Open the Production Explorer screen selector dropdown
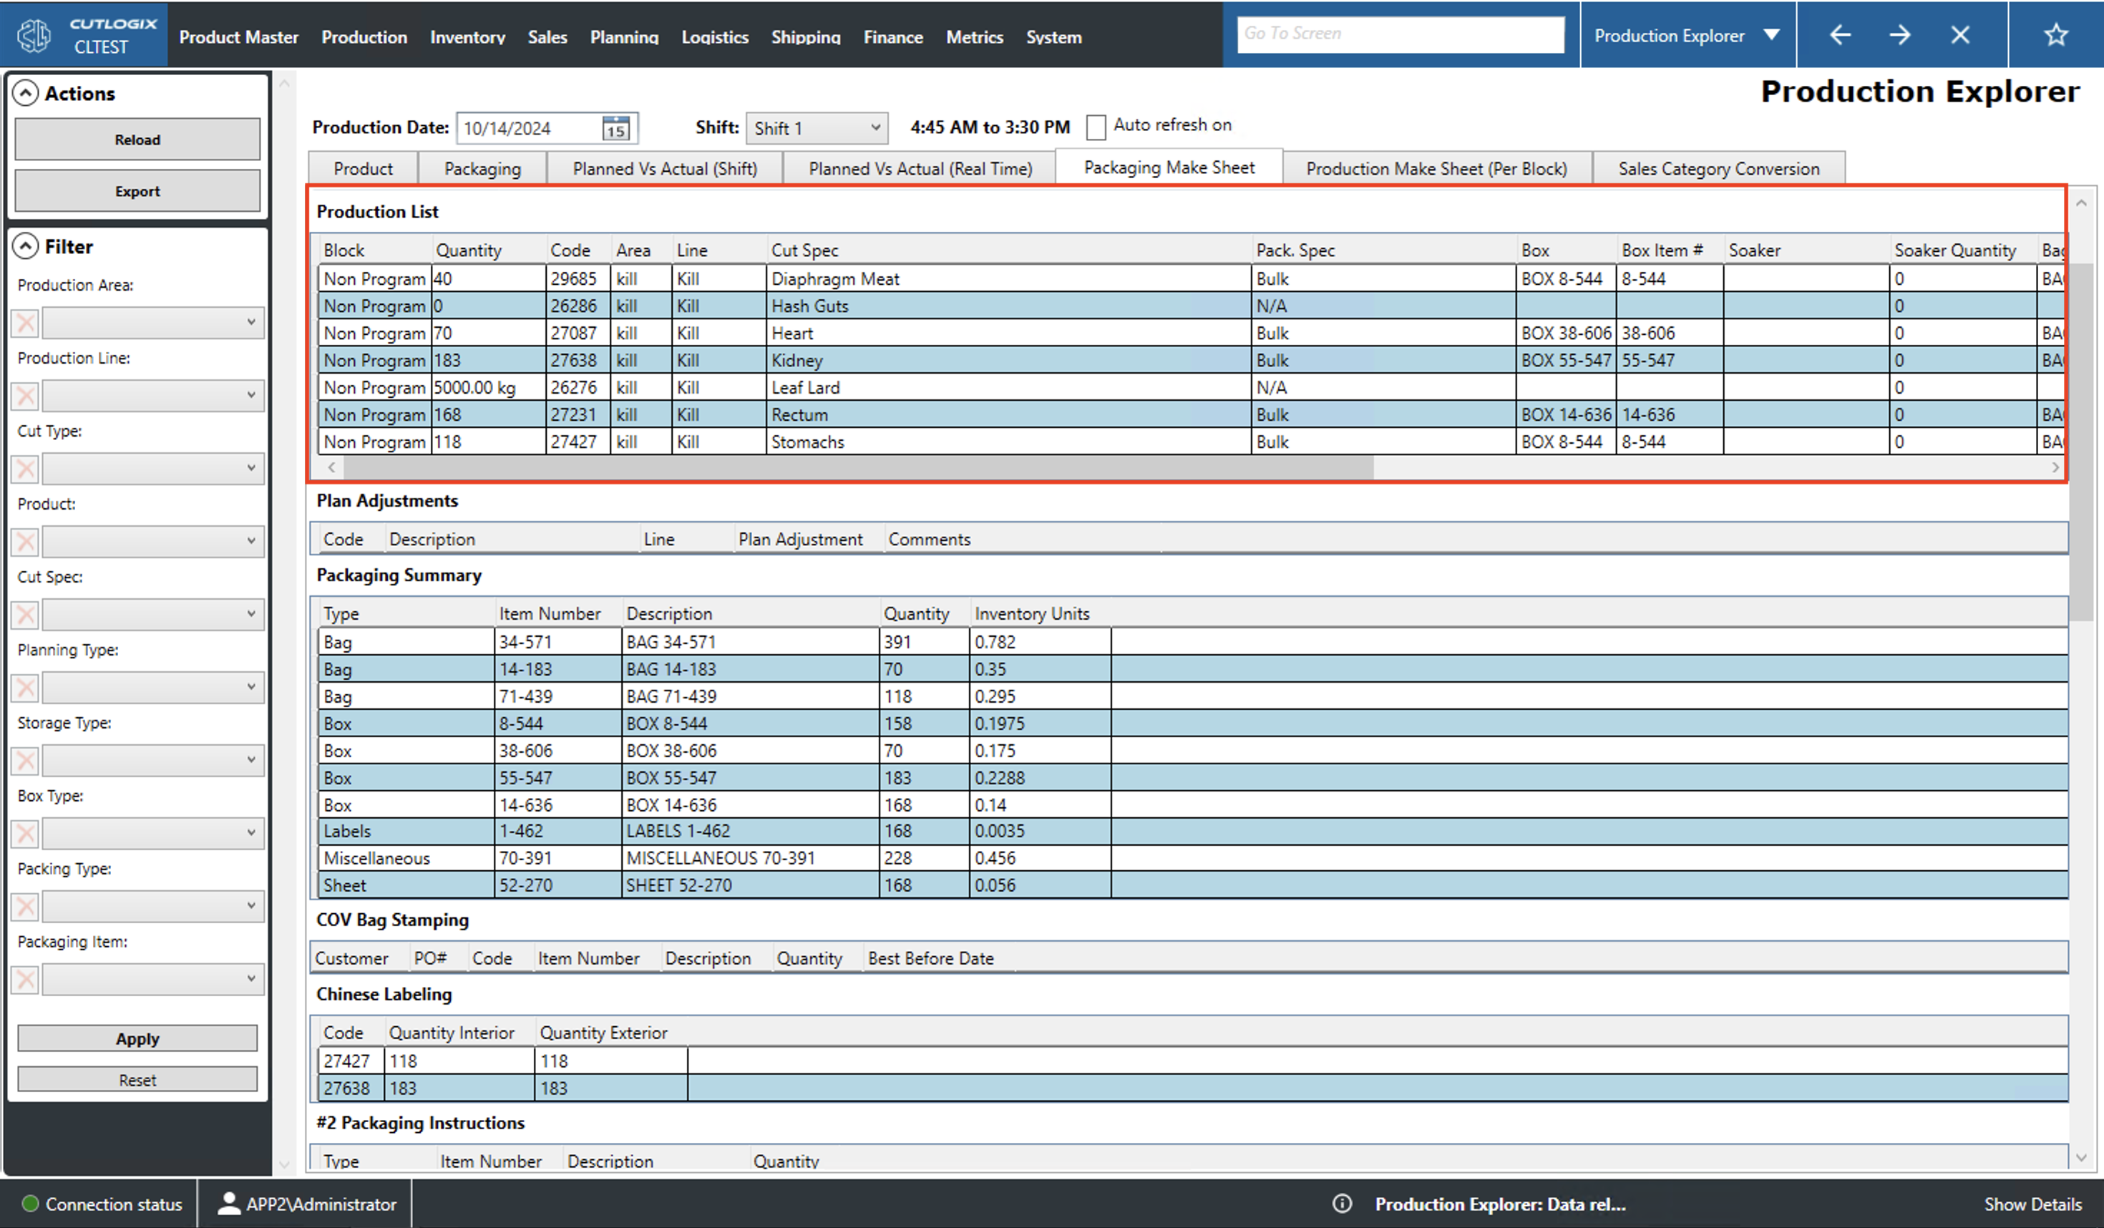 [x=1772, y=34]
